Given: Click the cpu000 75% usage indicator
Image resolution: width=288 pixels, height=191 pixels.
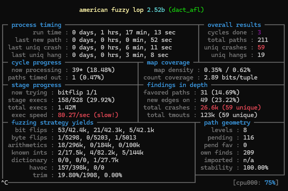Looking at the screenshot, I should (256, 183).
